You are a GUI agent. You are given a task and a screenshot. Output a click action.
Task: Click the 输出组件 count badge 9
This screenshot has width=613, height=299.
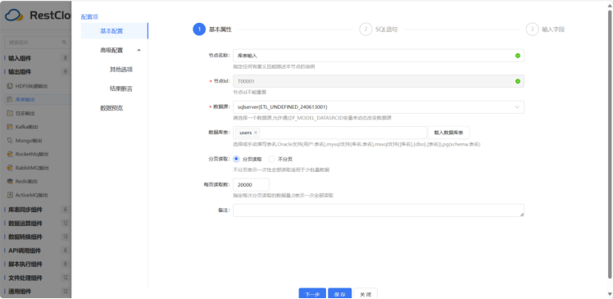click(x=66, y=72)
